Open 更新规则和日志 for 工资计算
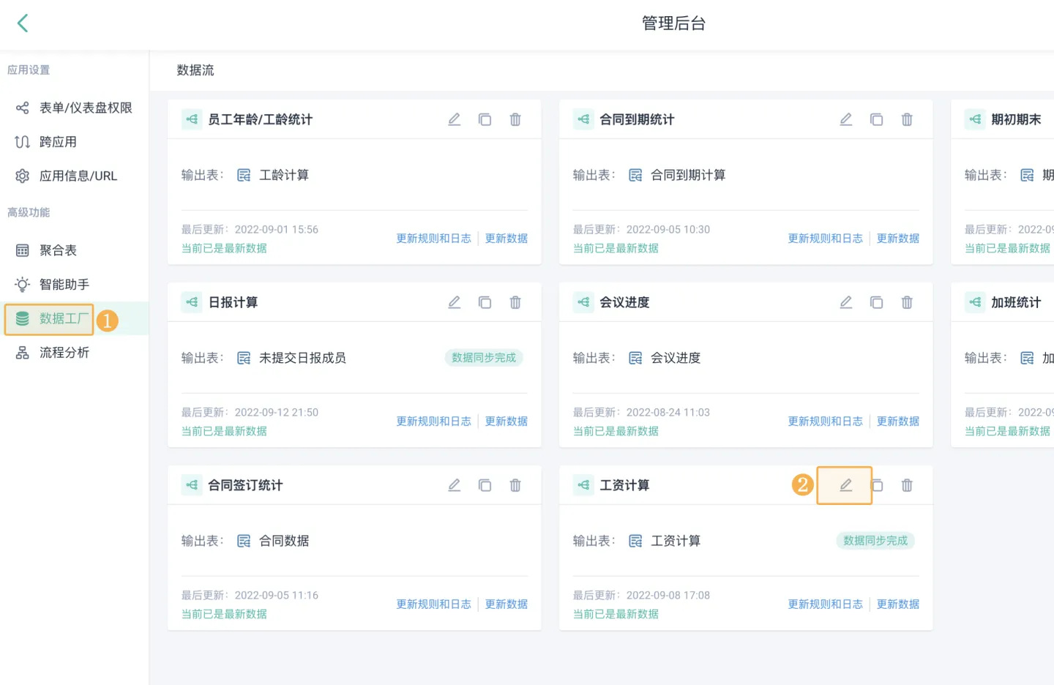 click(x=825, y=604)
